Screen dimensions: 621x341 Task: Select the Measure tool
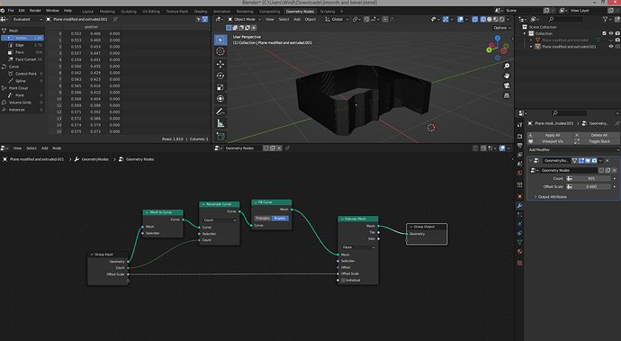[220, 123]
